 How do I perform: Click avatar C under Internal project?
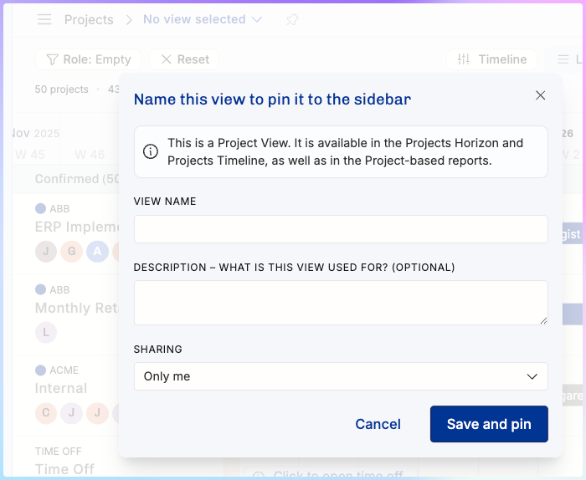(45, 412)
